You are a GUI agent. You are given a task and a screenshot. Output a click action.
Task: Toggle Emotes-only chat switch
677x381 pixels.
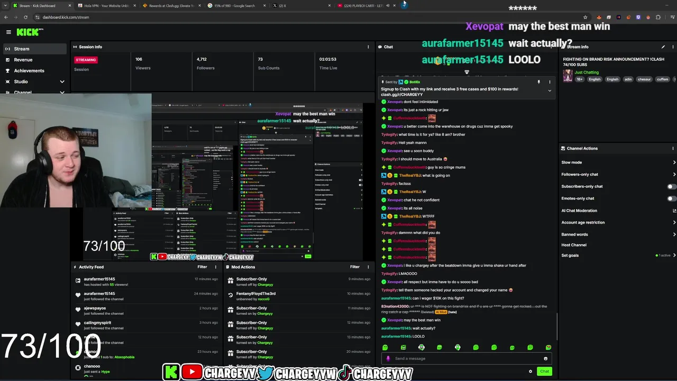(x=671, y=199)
